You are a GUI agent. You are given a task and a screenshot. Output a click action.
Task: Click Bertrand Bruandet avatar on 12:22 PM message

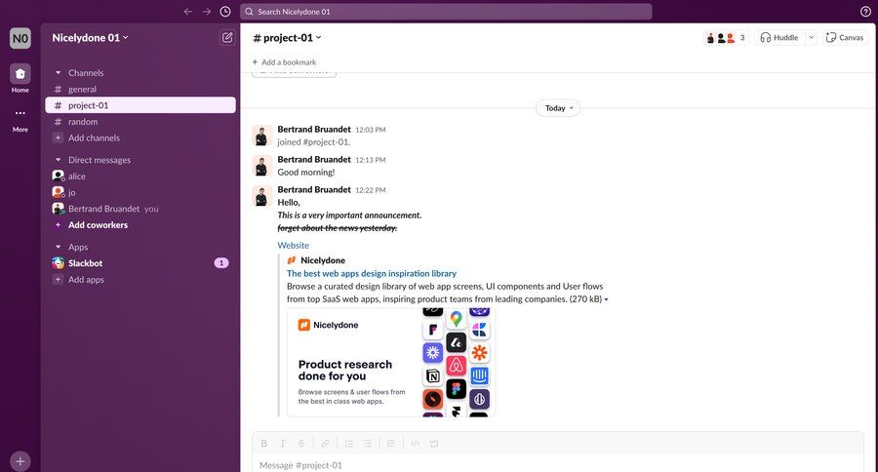(x=261, y=196)
